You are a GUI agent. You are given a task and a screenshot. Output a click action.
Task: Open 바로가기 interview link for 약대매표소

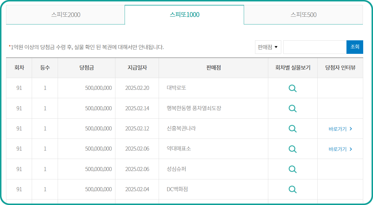pos(340,149)
